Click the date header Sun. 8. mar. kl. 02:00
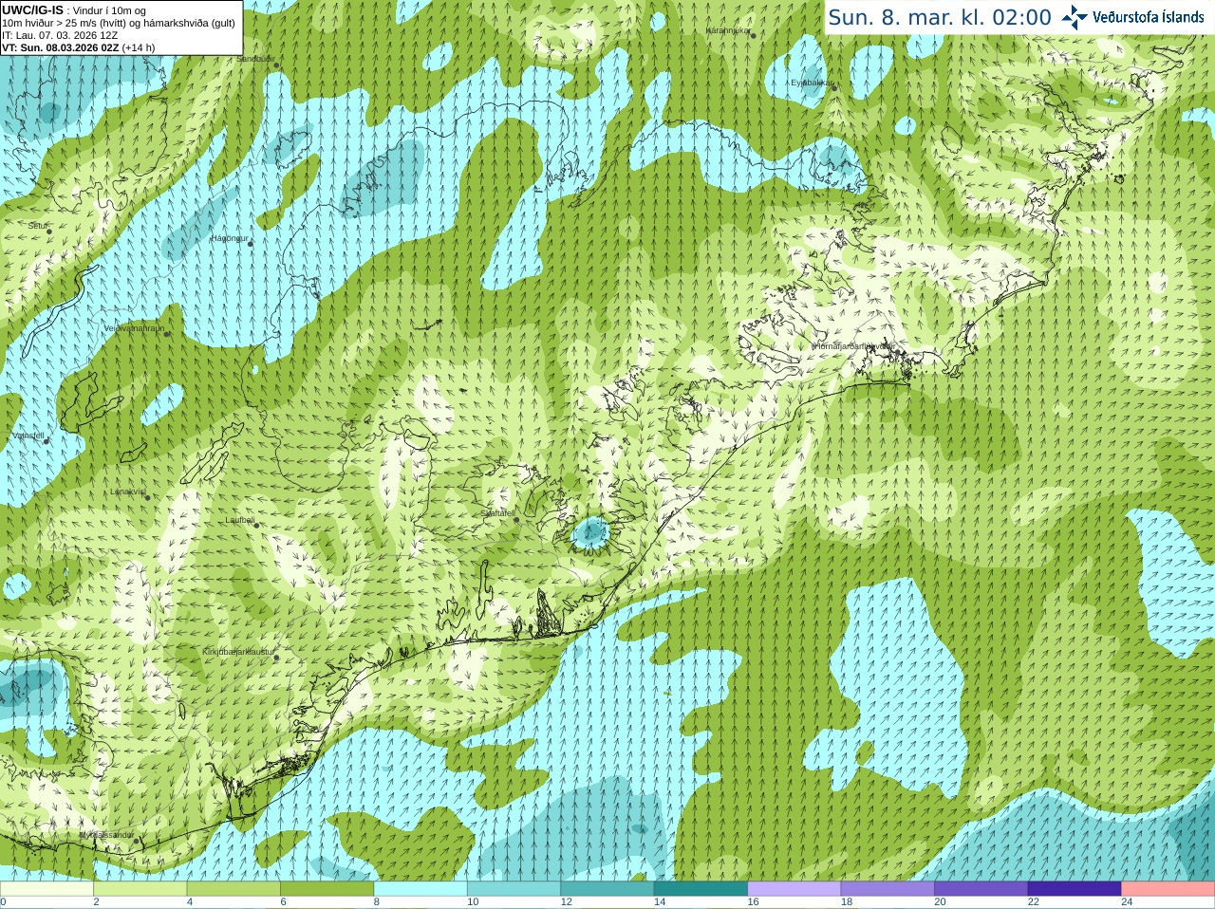This screenshot has width=1215, height=909. tap(940, 17)
